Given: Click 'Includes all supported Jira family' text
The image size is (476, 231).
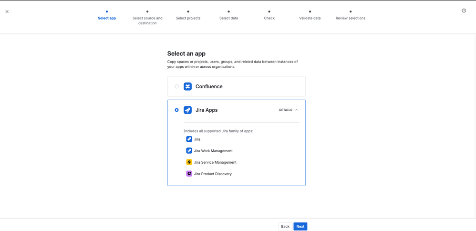Looking at the screenshot, I should (x=218, y=131).
